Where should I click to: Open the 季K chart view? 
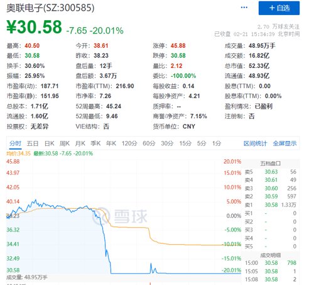[95, 143]
